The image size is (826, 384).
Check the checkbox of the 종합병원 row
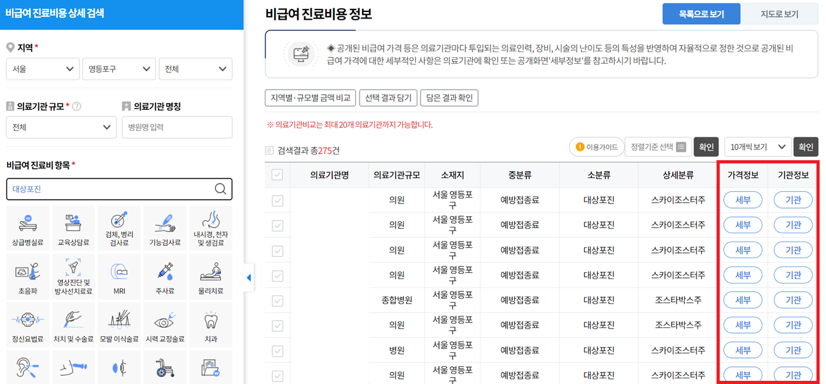277,299
